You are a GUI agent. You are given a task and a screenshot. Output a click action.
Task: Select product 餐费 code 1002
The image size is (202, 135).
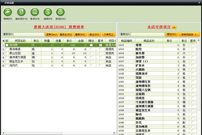[157, 45]
